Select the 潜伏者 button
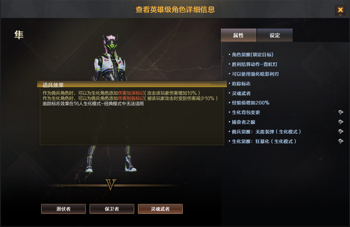The image size is (350, 227). point(64,209)
